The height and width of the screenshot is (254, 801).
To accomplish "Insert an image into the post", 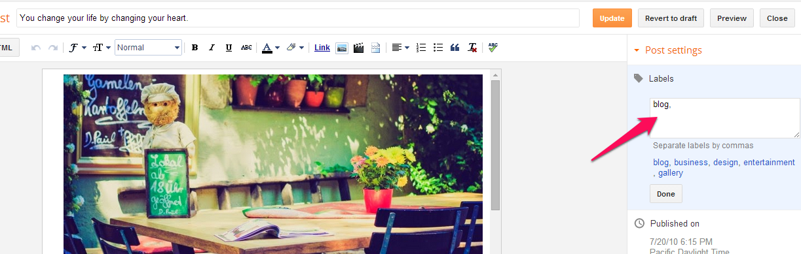I will [x=341, y=48].
